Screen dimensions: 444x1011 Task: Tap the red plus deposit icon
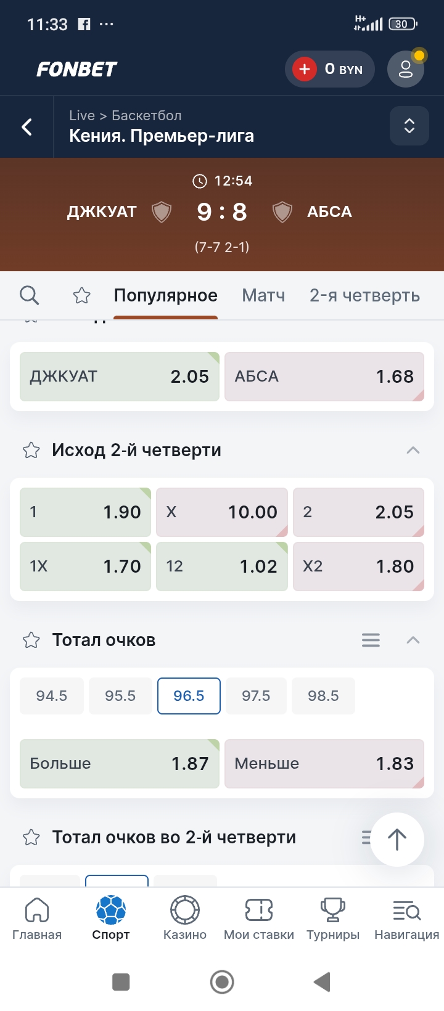pyautogui.click(x=305, y=69)
